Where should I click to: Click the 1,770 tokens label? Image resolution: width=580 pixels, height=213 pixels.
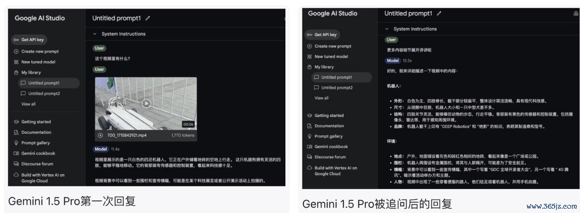pos(182,135)
